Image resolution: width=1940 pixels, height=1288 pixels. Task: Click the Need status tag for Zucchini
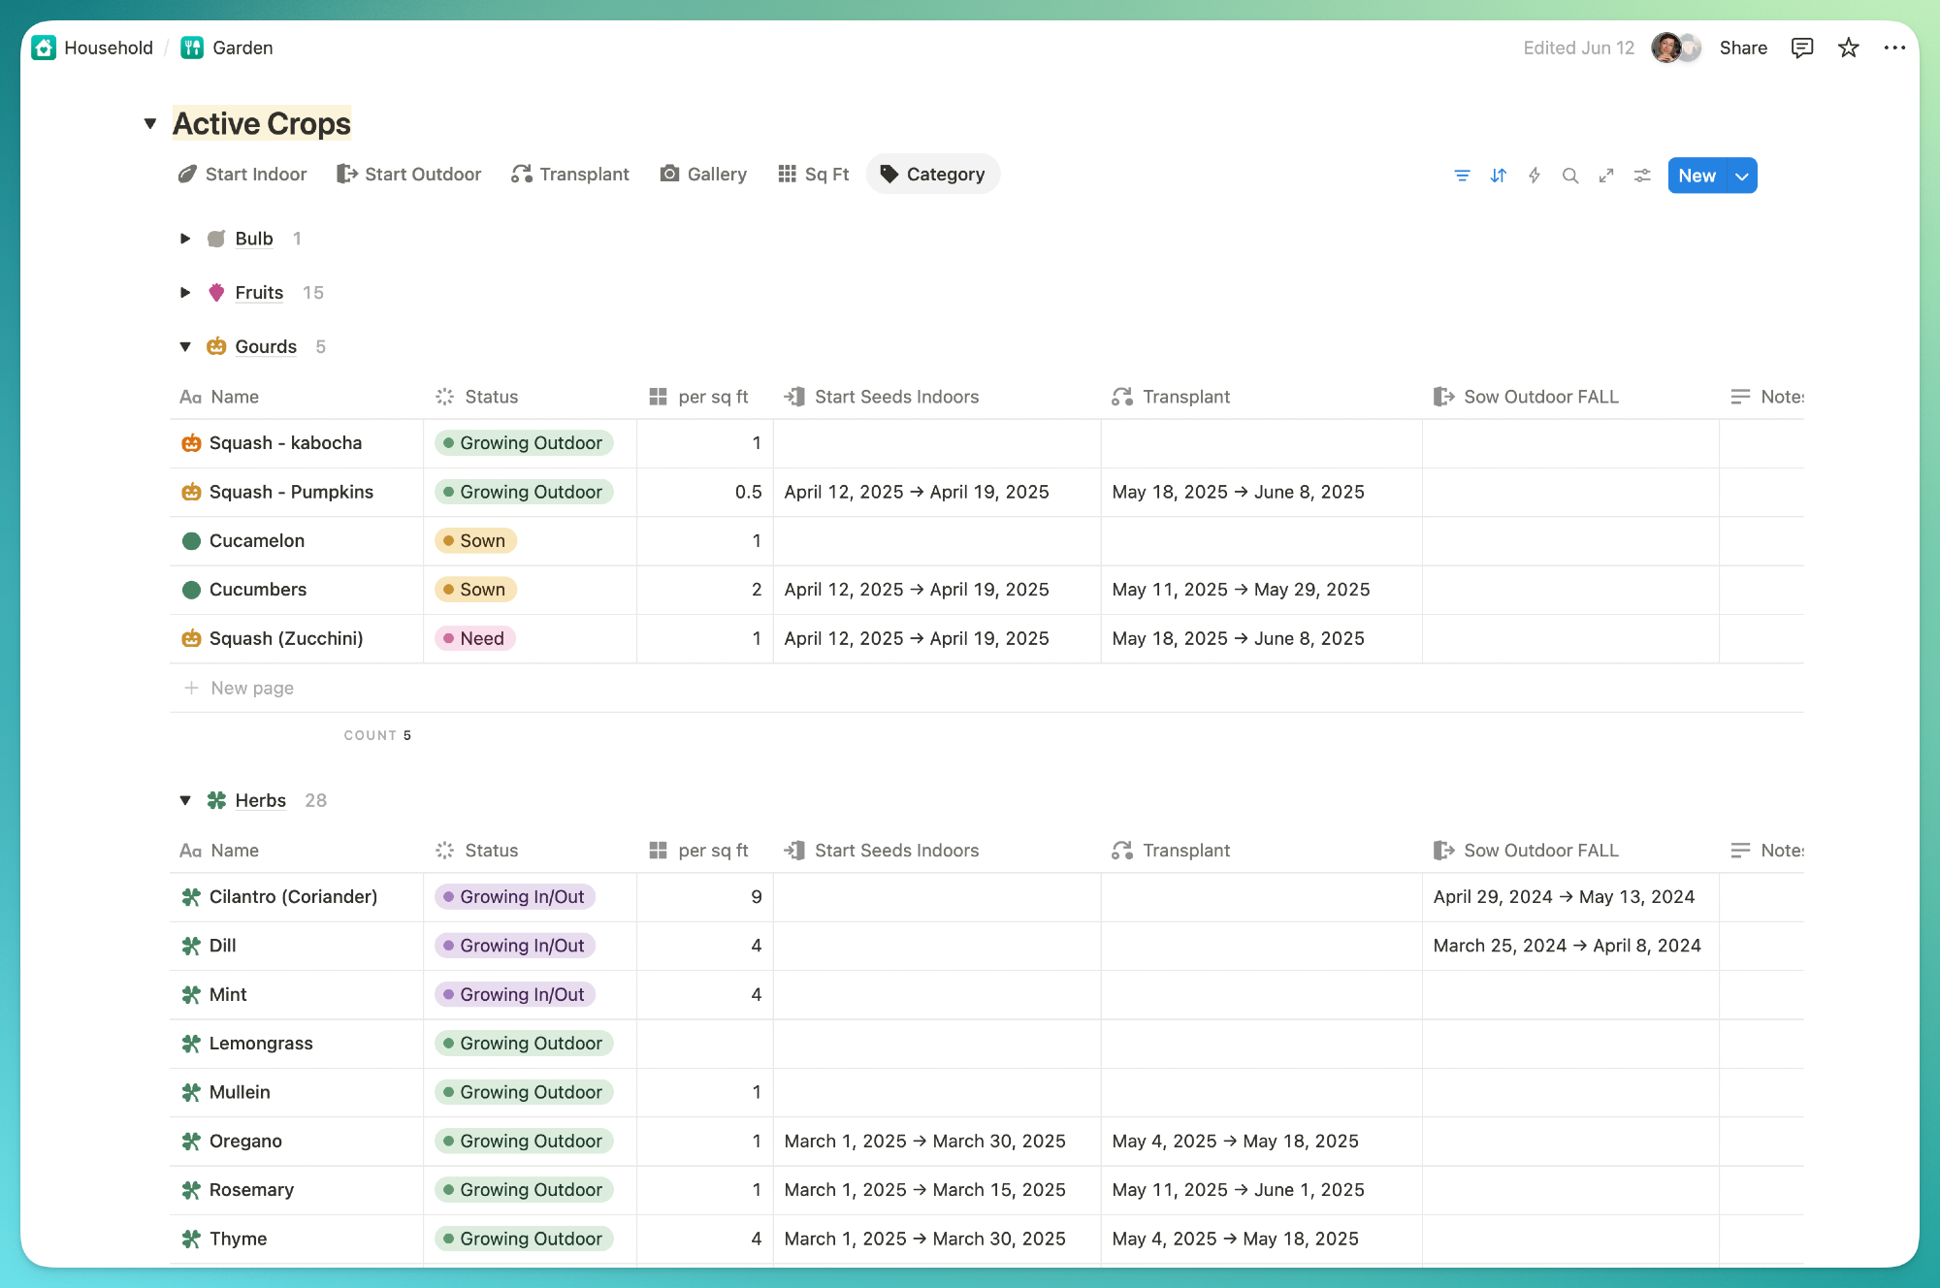click(474, 638)
